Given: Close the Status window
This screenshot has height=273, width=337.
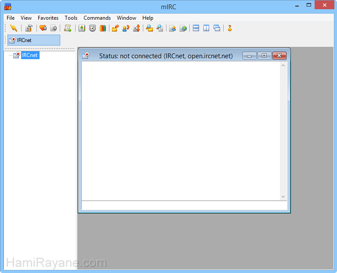Looking at the screenshot, I should [x=279, y=56].
